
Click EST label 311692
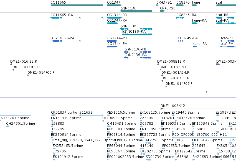tap(86, 113)
